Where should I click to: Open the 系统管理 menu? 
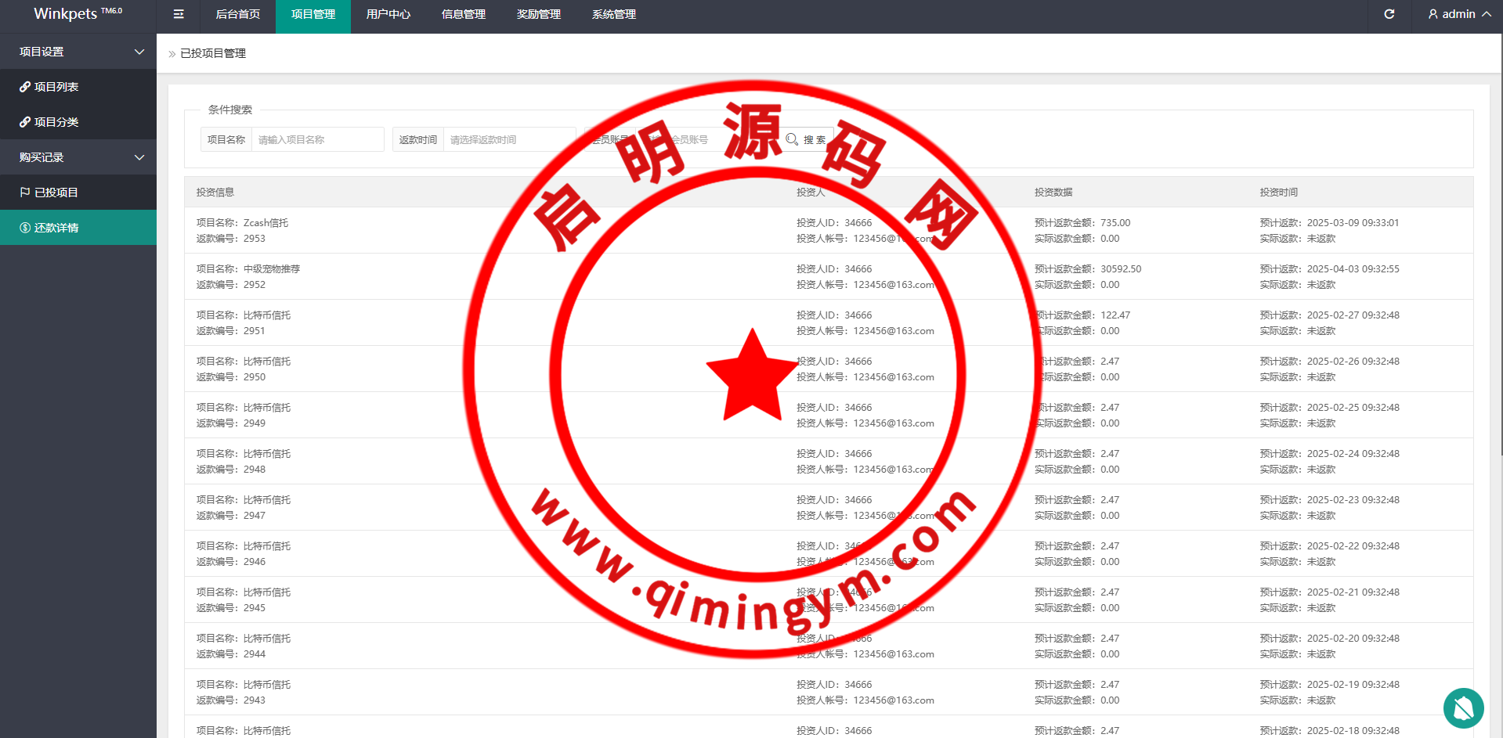coord(613,14)
